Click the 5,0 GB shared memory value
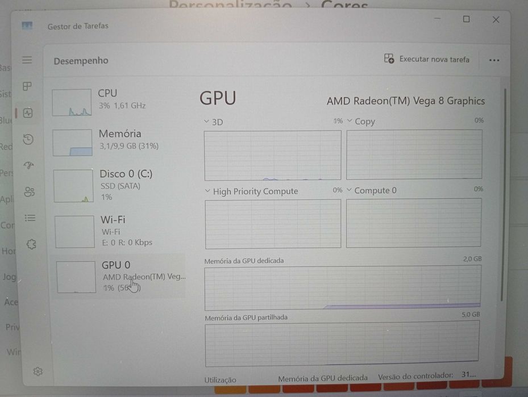 click(471, 314)
